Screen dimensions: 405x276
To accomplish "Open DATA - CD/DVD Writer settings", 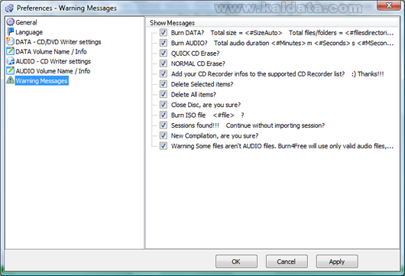I will pos(58,42).
